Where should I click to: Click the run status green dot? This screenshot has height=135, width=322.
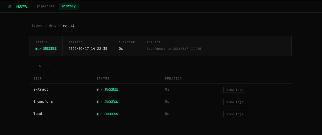pos(36,49)
